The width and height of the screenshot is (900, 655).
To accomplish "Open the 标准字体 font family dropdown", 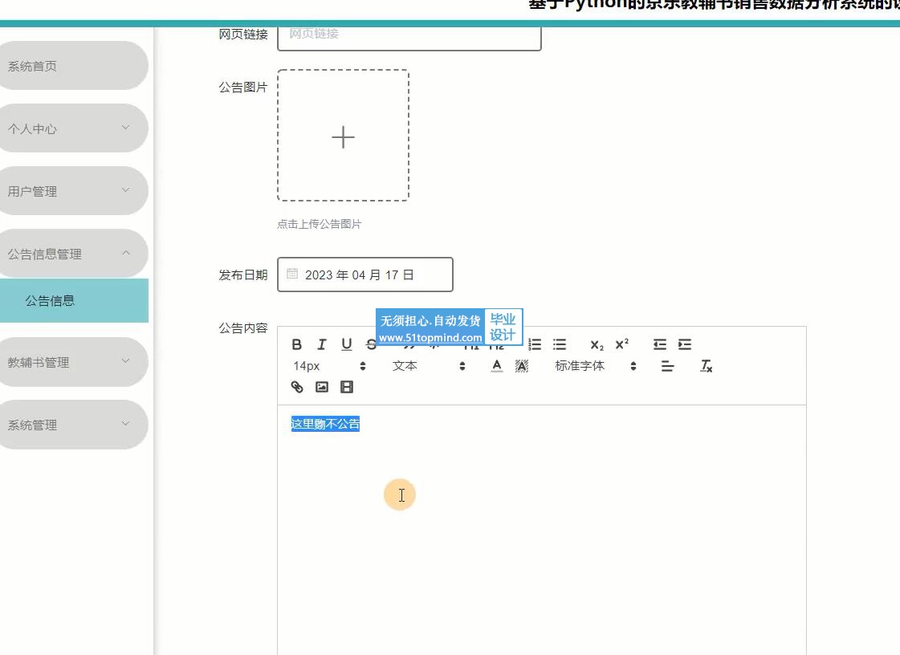I will point(595,366).
